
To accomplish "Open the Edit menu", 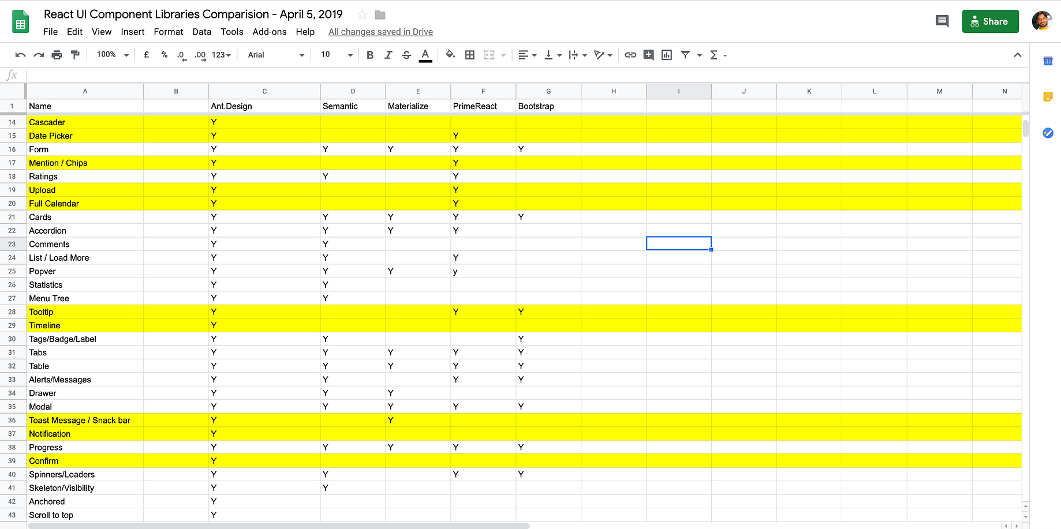I will 74,32.
